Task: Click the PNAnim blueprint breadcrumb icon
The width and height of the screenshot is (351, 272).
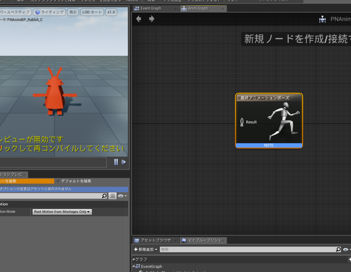Action: 322,19
